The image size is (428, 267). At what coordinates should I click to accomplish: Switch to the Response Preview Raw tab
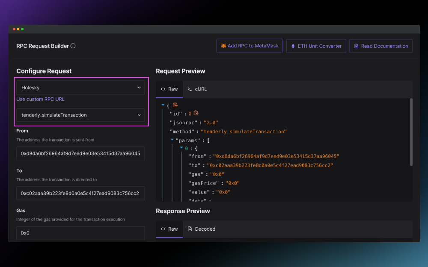tap(169, 229)
